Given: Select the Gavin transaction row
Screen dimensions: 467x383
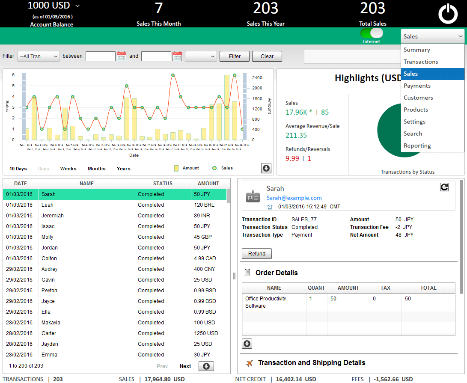Looking at the screenshot, I should click(x=115, y=280).
